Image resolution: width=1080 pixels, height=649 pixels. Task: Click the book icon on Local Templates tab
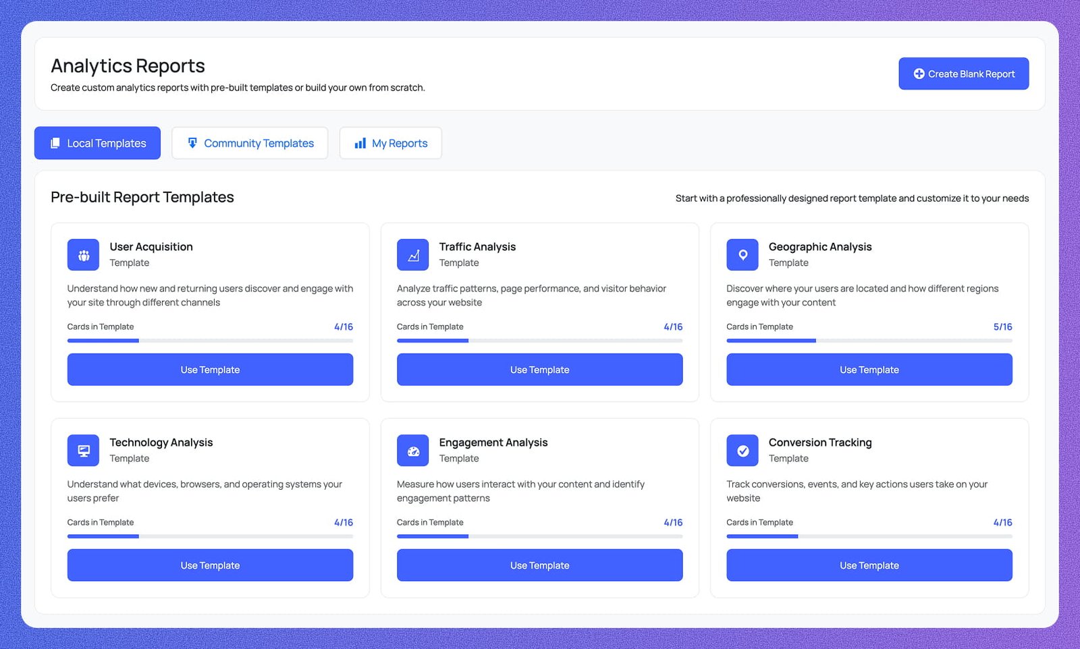click(54, 142)
